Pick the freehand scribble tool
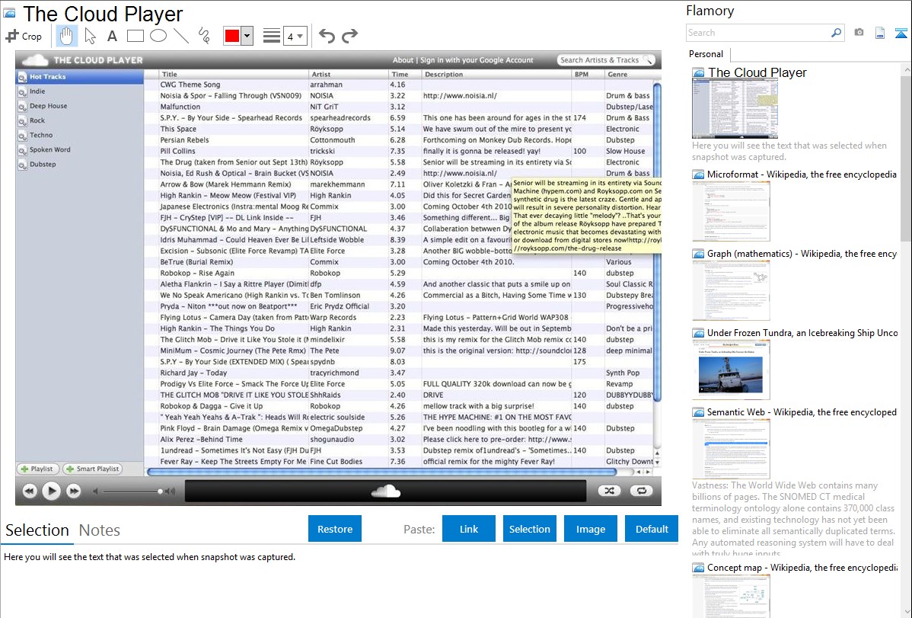This screenshot has height=618, width=912. click(204, 36)
